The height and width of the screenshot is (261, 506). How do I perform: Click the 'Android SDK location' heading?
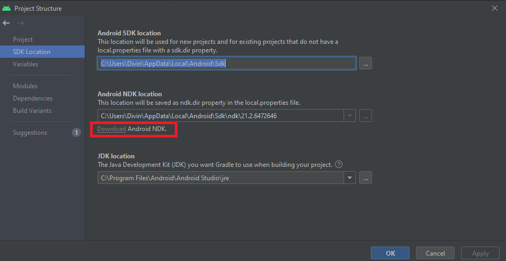click(129, 33)
